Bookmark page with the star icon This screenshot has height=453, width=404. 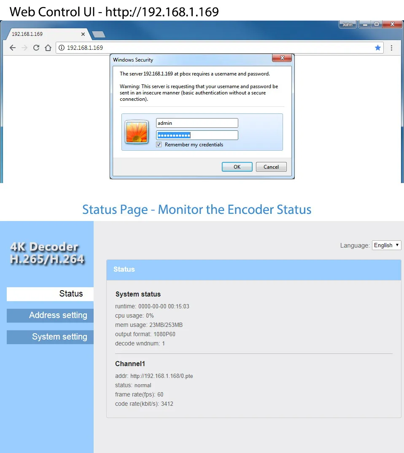tap(378, 48)
